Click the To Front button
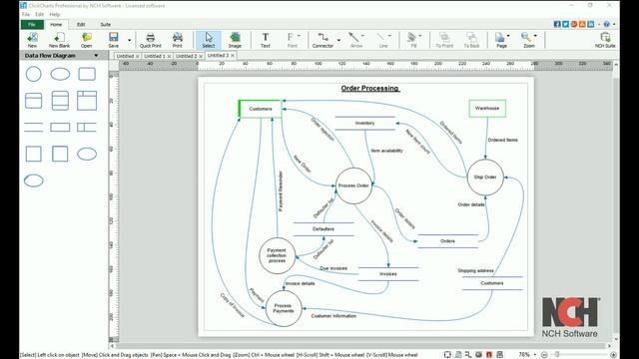Viewport: 639px width, 359px height. 444,40
